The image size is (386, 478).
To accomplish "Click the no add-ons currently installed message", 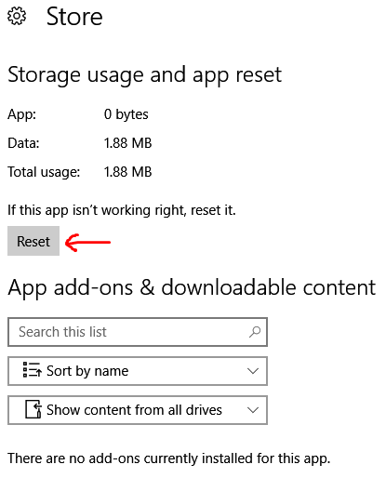I will (169, 458).
